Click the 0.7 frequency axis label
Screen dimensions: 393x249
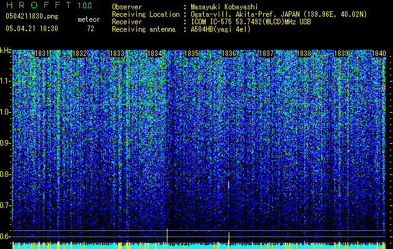pos(6,205)
